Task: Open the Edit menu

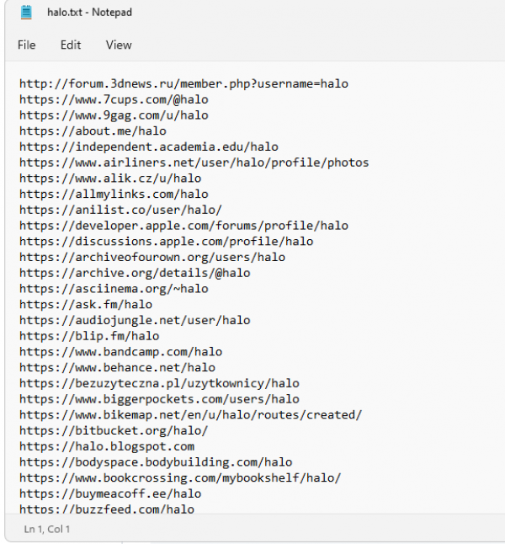Action: [x=71, y=45]
